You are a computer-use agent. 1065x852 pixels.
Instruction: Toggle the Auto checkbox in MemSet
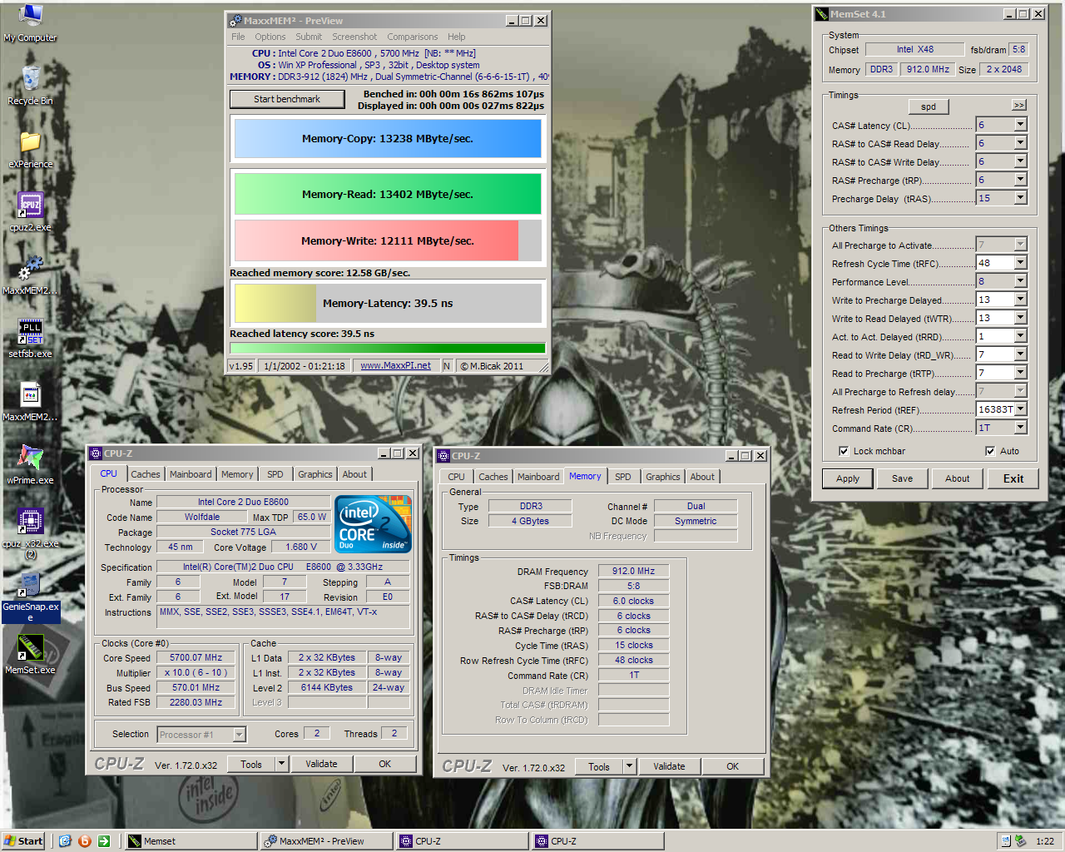pyautogui.click(x=990, y=451)
